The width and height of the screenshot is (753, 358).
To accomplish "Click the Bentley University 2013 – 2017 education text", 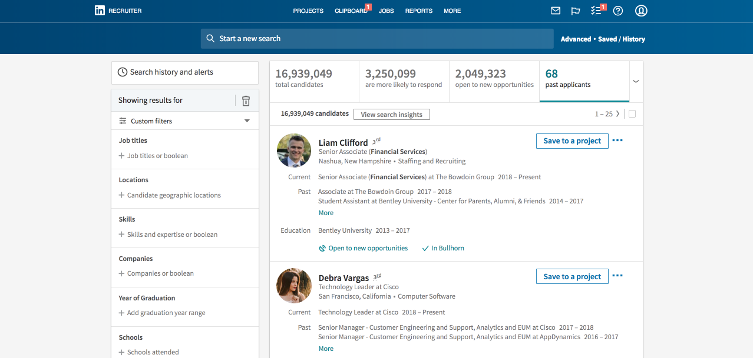I will [364, 231].
